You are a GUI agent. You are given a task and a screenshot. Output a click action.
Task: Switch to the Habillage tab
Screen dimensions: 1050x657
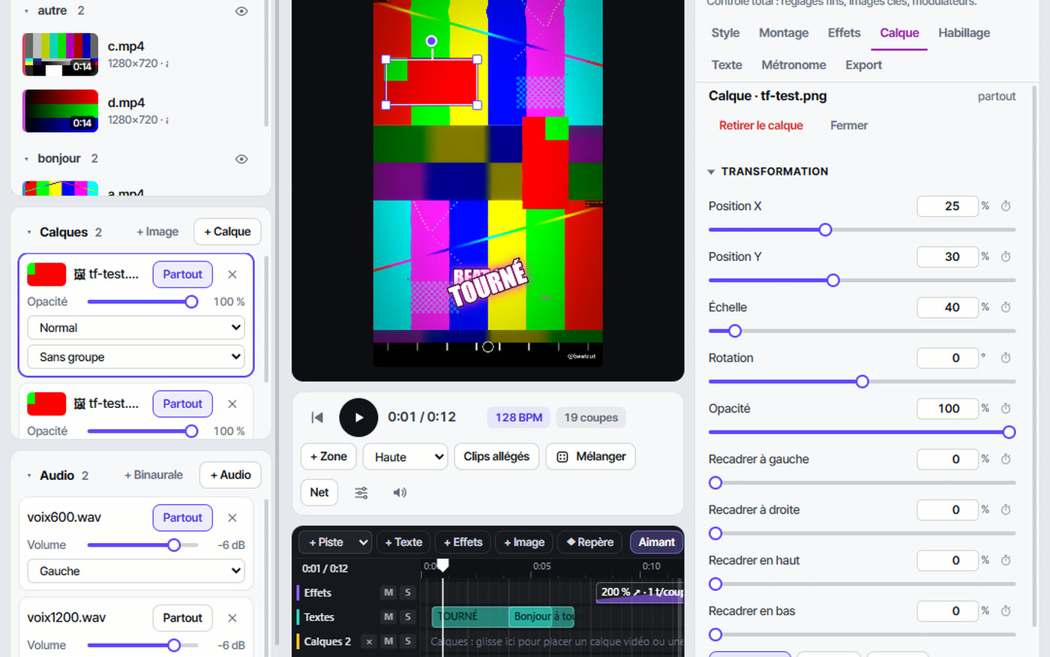coord(964,33)
